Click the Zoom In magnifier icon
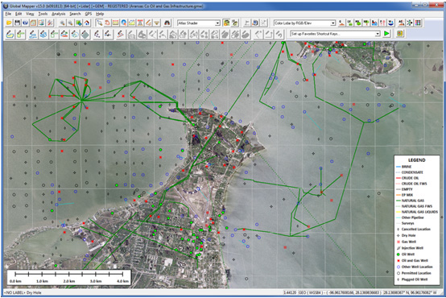The width and height of the screenshot is (446, 298). [62, 23]
